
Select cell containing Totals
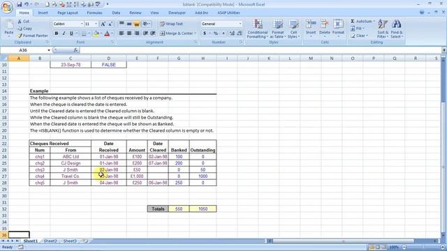[x=158, y=209]
